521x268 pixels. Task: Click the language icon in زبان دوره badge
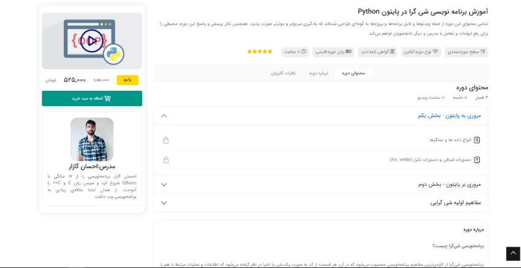click(349, 52)
